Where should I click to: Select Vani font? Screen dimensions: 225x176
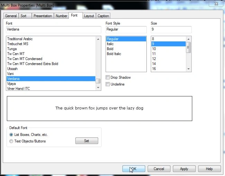(x=51, y=74)
